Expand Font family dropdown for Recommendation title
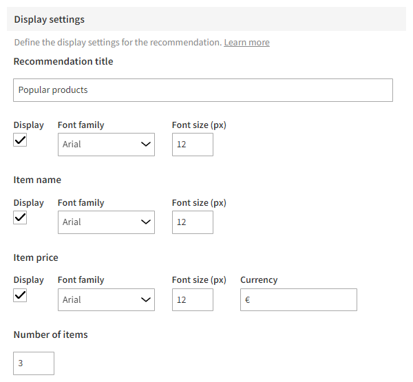The height and width of the screenshot is (382, 413). (106, 145)
